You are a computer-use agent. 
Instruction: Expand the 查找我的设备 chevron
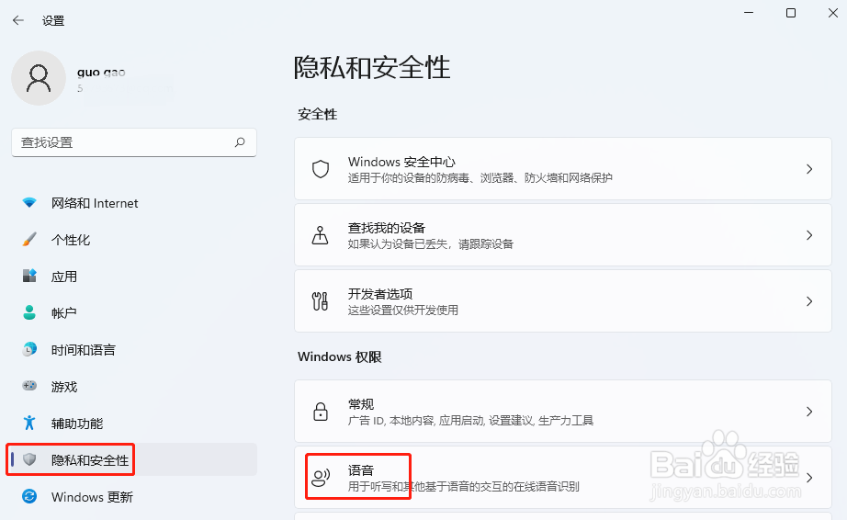(809, 235)
